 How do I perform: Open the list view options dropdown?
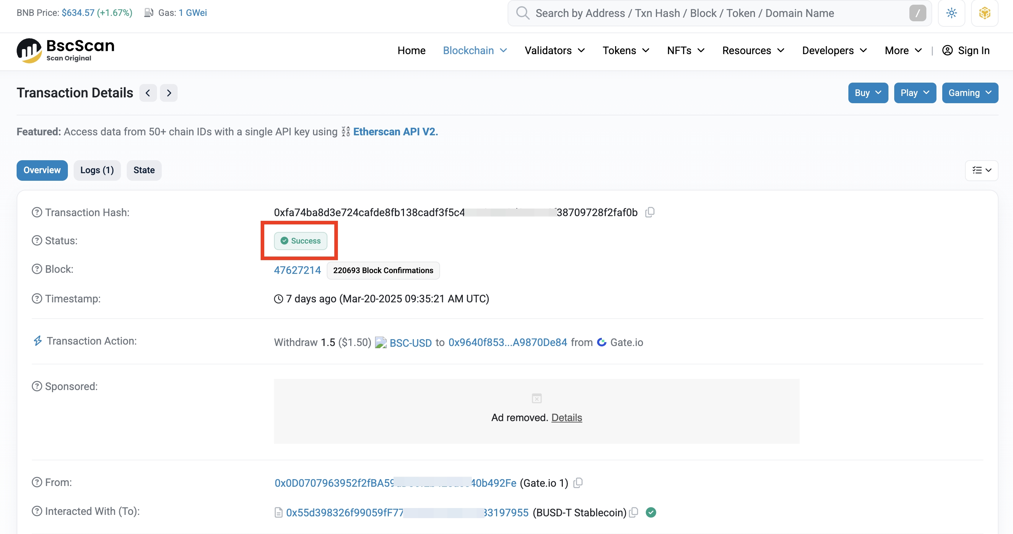981,170
